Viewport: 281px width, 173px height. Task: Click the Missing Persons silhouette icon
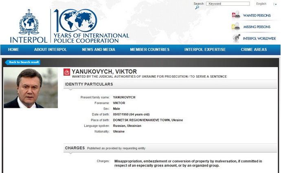point(236,26)
